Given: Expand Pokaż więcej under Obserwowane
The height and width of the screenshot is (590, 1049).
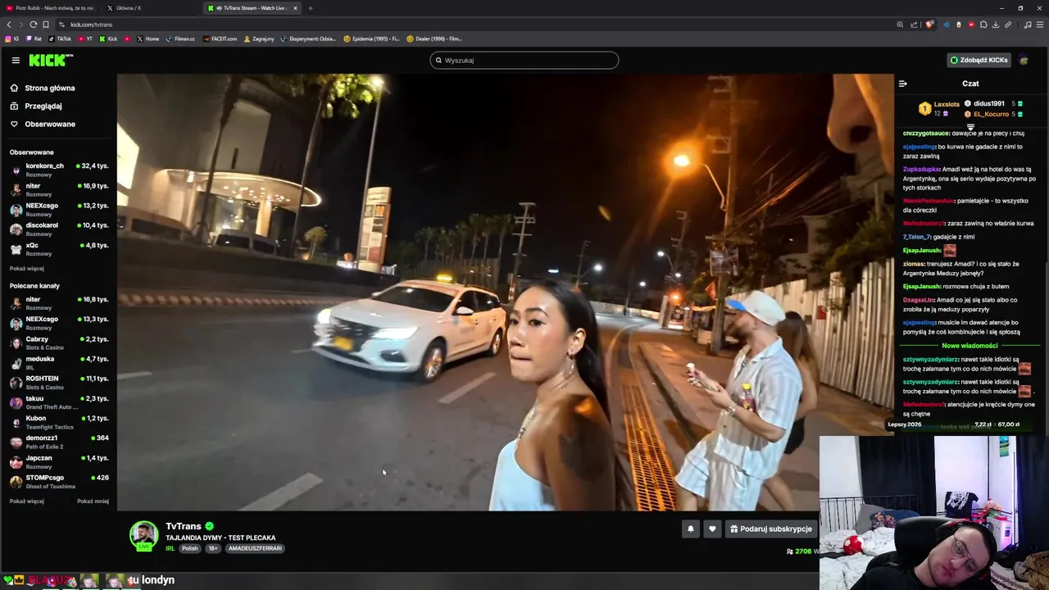Looking at the screenshot, I should pyautogui.click(x=26, y=269).
